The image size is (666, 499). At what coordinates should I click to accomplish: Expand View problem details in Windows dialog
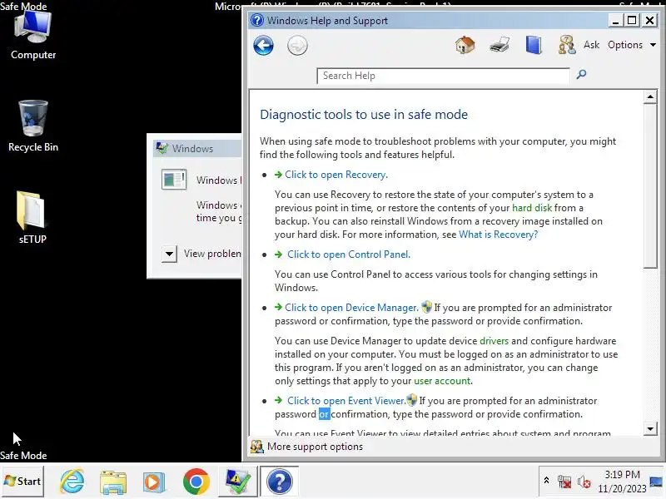click(x=169, y=254)
